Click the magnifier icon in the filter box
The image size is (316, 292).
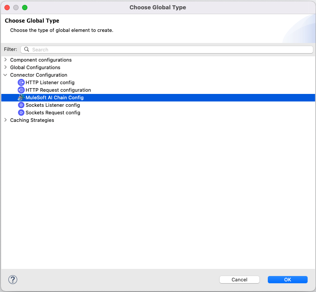pos(27,50)
